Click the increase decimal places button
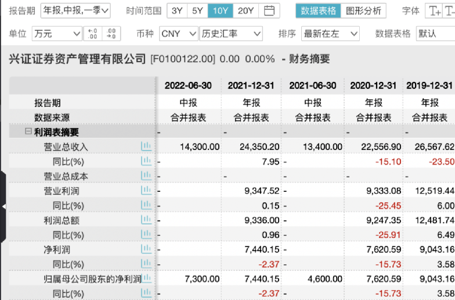 point(111,34)
